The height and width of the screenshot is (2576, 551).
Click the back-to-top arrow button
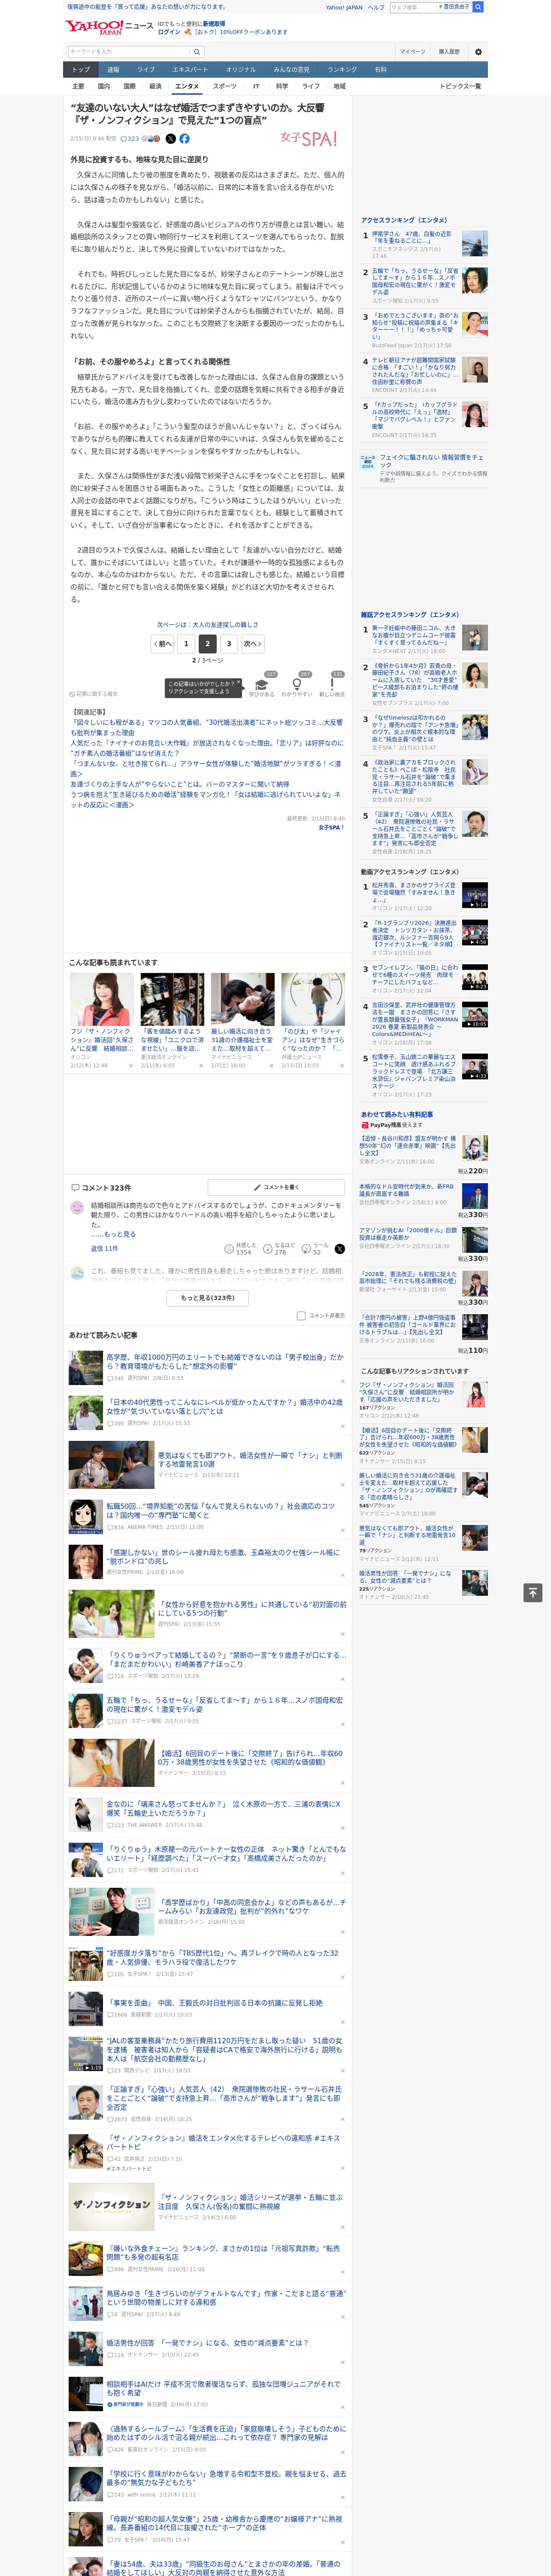pyautogui.click(x=533, y=1592)
